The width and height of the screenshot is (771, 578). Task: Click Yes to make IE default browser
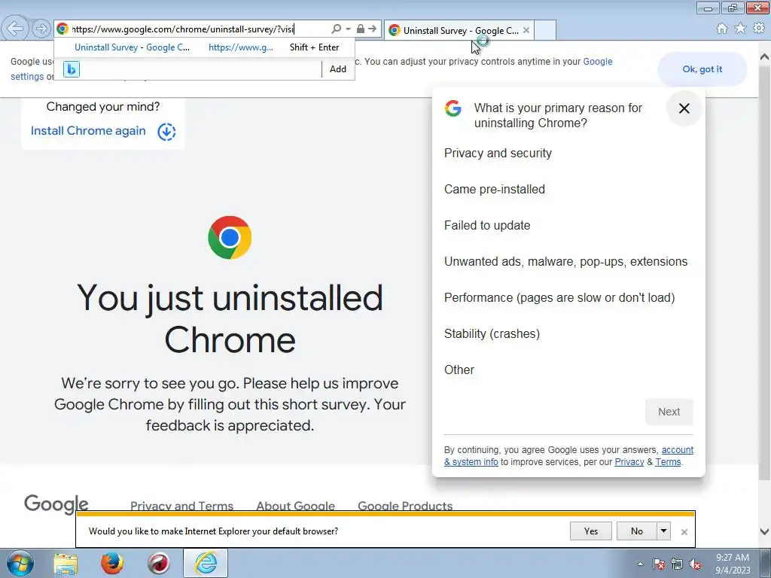coord(590,531)
